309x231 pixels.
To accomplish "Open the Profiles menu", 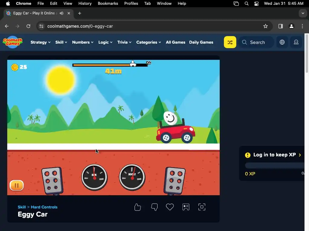I will 131,3.
